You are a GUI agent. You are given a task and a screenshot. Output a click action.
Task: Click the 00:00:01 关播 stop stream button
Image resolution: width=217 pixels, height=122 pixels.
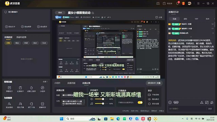(154, 83)
